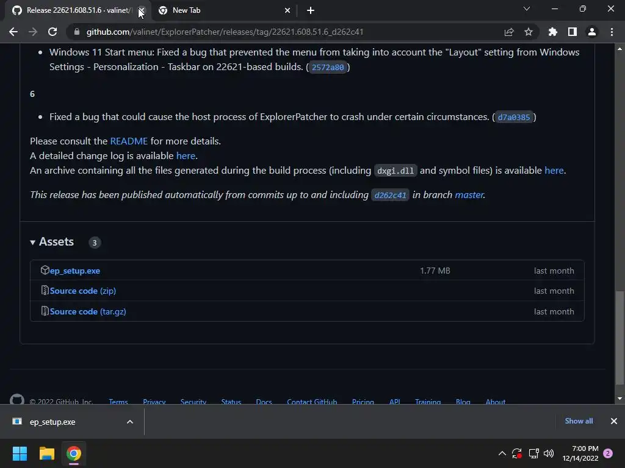This screenshot has width=625, height=468.
Task: Share this page icon in address bar
Action: pos(509,32)
